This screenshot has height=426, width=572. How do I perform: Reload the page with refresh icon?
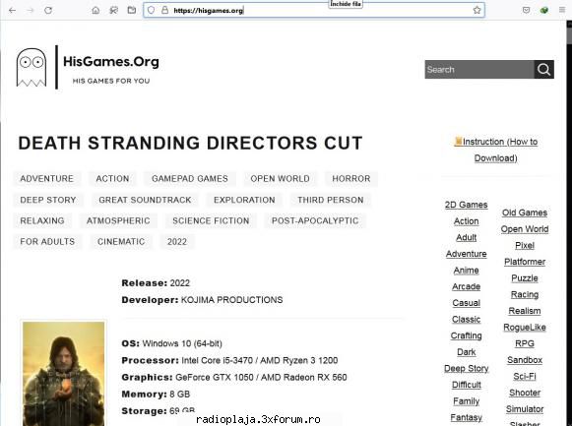click(x=48, y=10)
